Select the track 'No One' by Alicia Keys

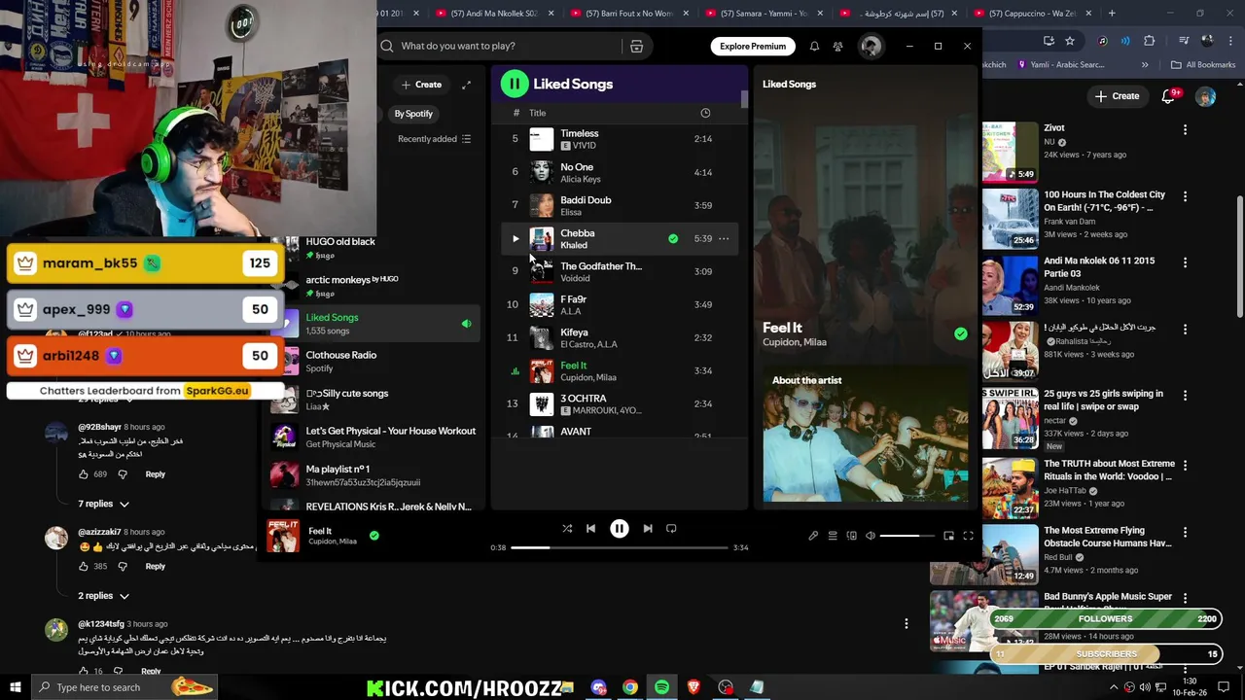[x=620, y=172]
